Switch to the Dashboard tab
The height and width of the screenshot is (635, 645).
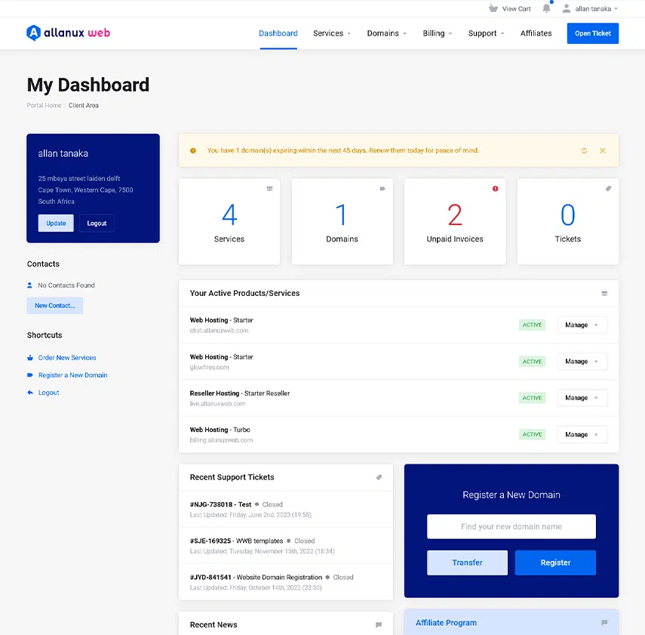click(x=278, y=33)
